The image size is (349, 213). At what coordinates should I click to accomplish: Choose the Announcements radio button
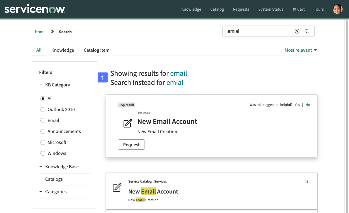[x=43, y=131]
